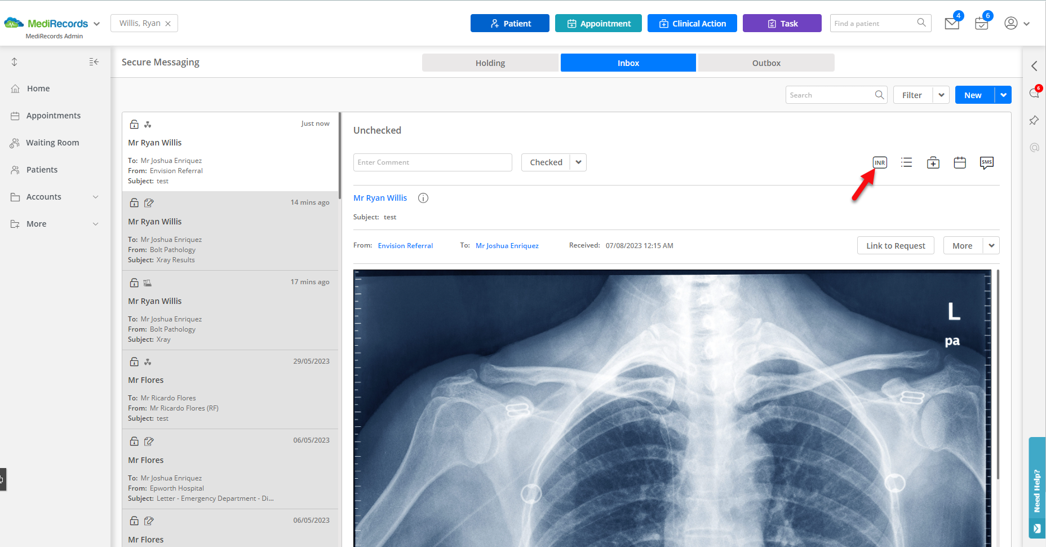Viewport: 1046px width, 547px height.
Task: Open patient info circle icon beside Mr Ryan Willis
Action: (x=423, y=198)
